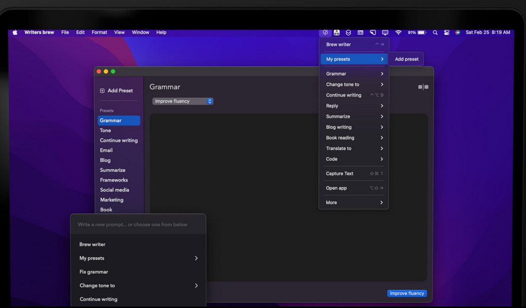Open the Wi-Fi status menu
The image size is (526, 308).
tap(398, 33)
